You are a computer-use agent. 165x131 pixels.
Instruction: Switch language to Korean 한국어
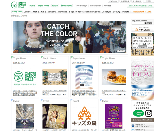[148, 1]
